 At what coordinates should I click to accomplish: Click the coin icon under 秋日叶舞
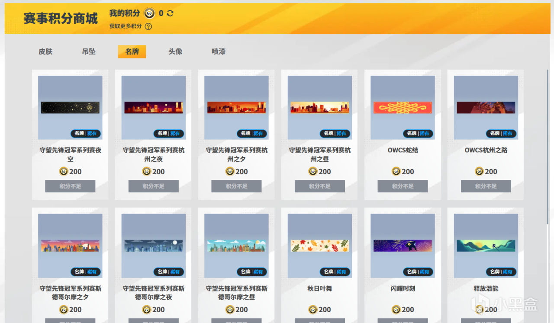coord(313,310)
